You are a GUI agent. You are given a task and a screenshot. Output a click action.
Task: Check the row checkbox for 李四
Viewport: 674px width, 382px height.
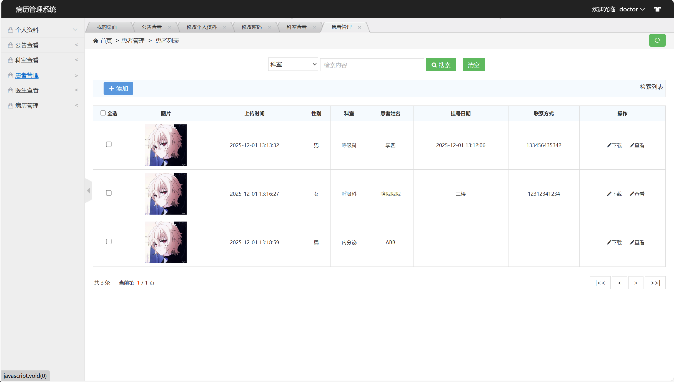click(x=109, y=144)
